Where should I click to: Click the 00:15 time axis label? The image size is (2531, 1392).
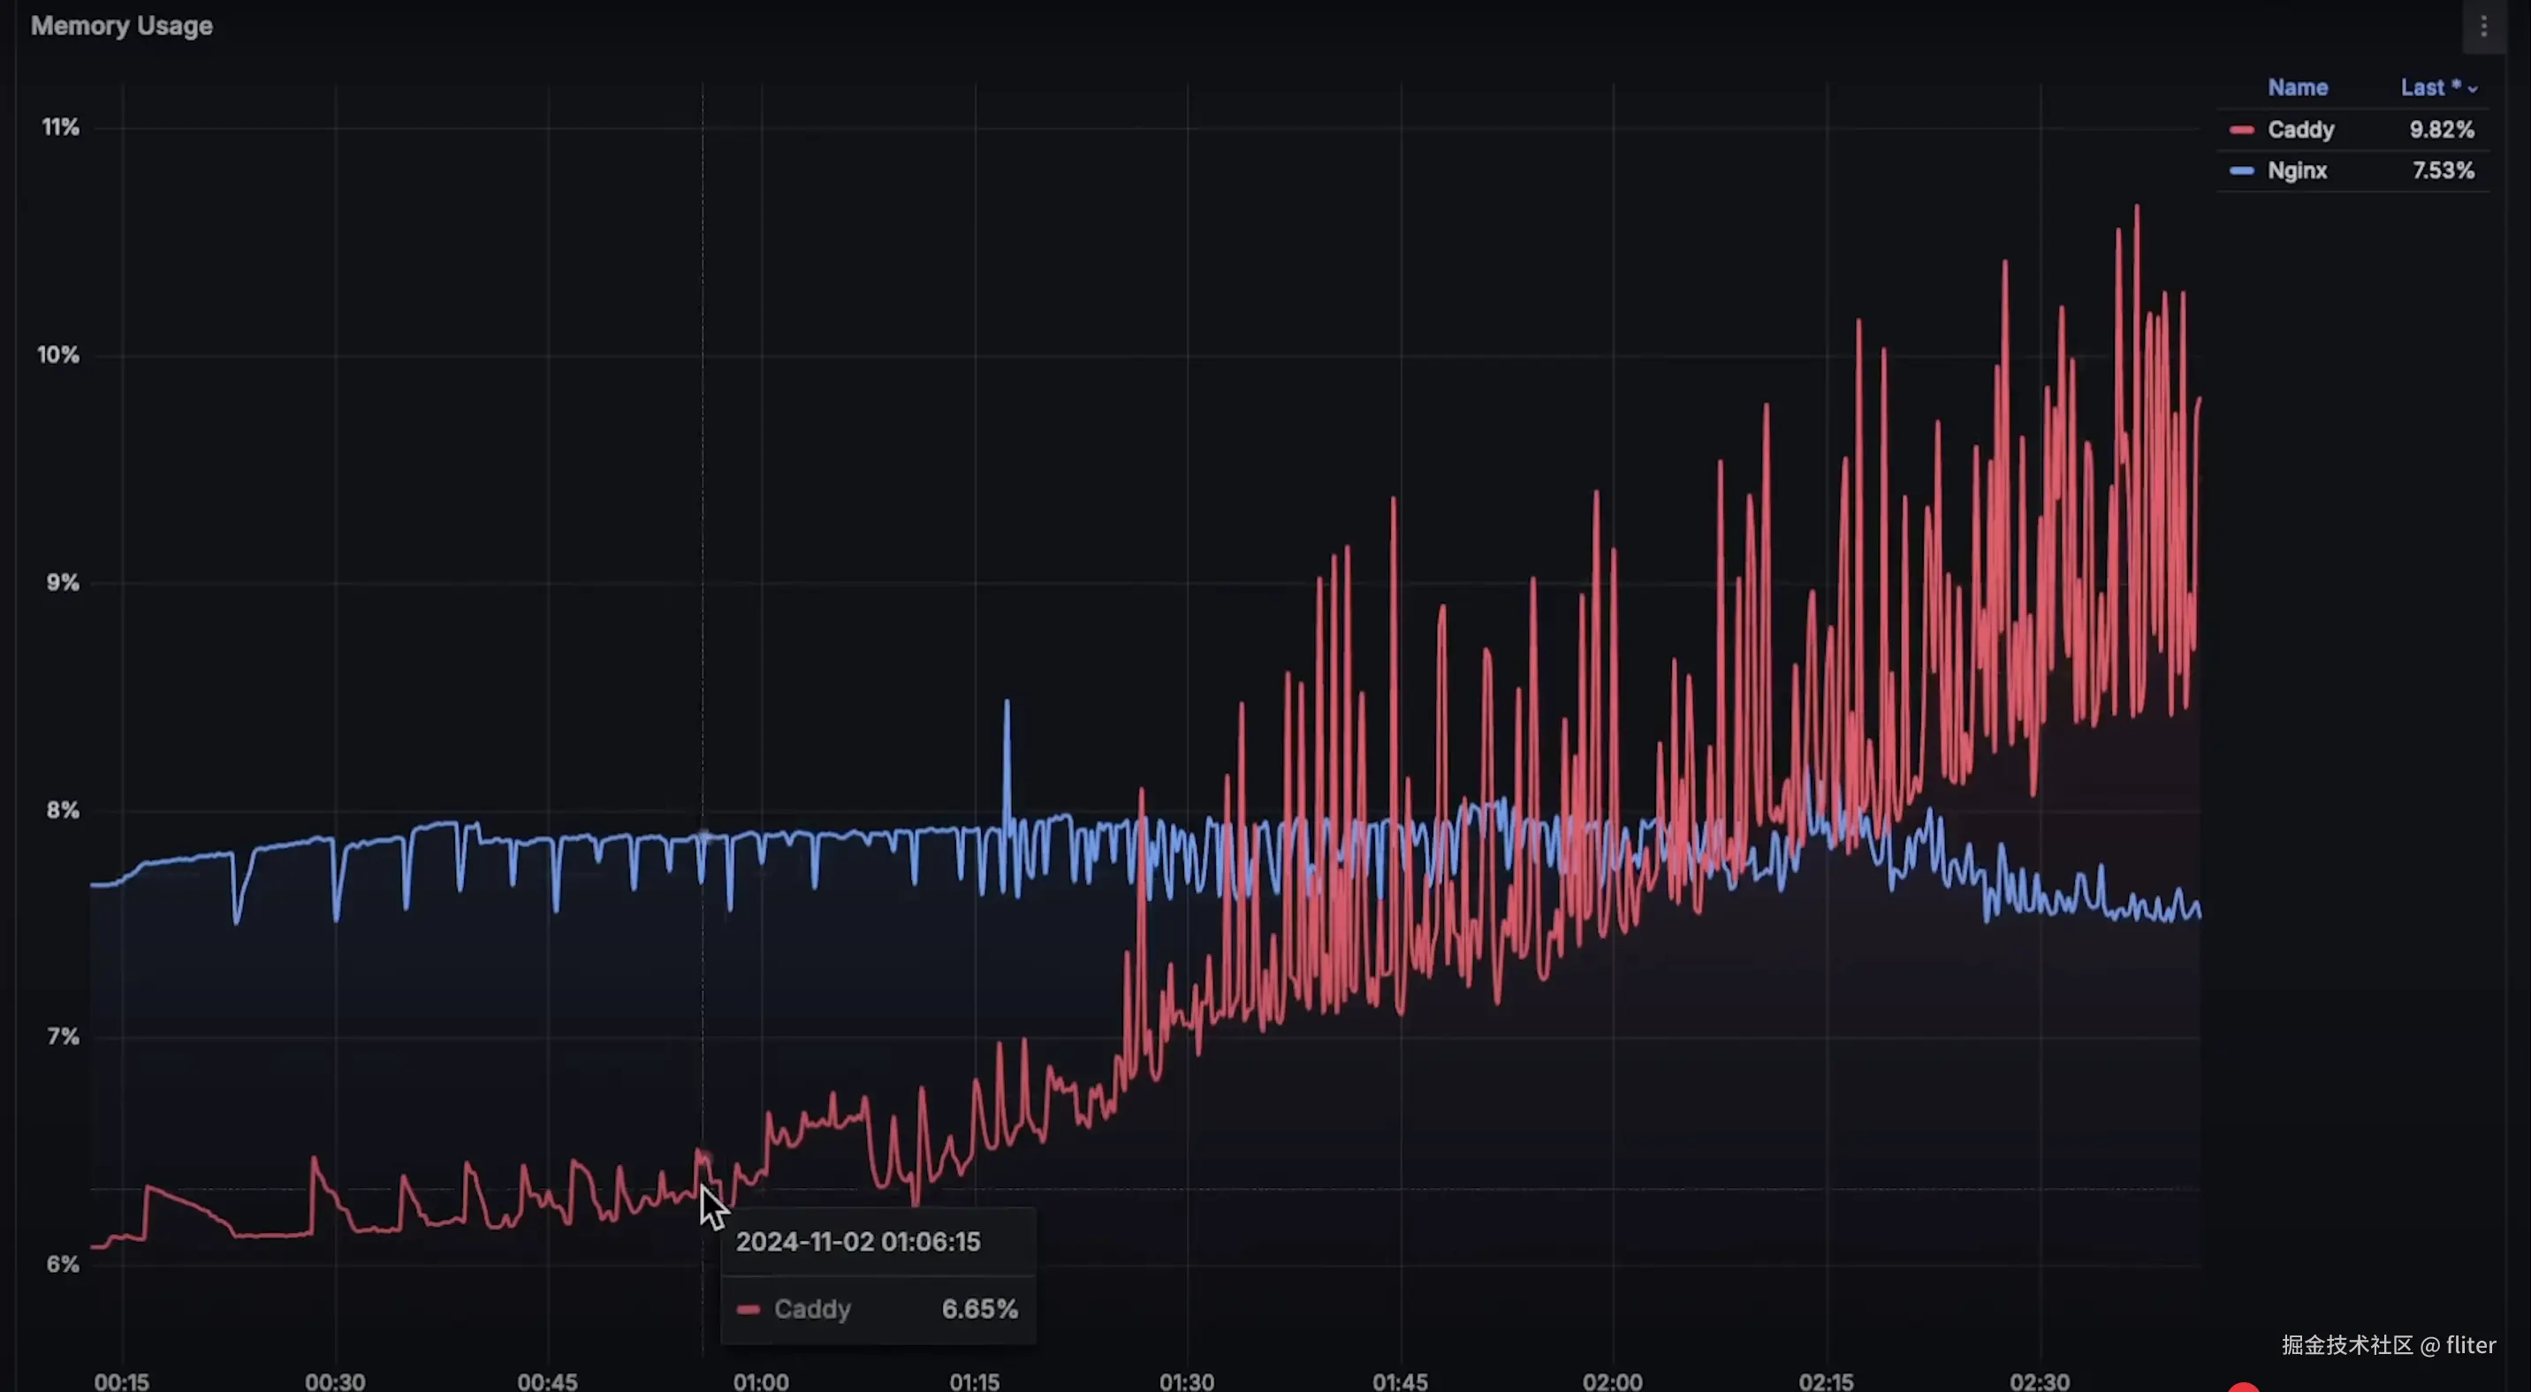click(x=122, y=1381)
